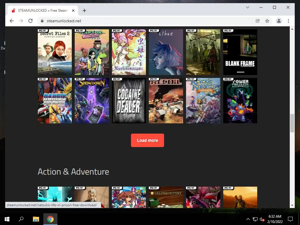Screen dimensions: 300x225
Task: View site security lock information
Action: [42, 21]
